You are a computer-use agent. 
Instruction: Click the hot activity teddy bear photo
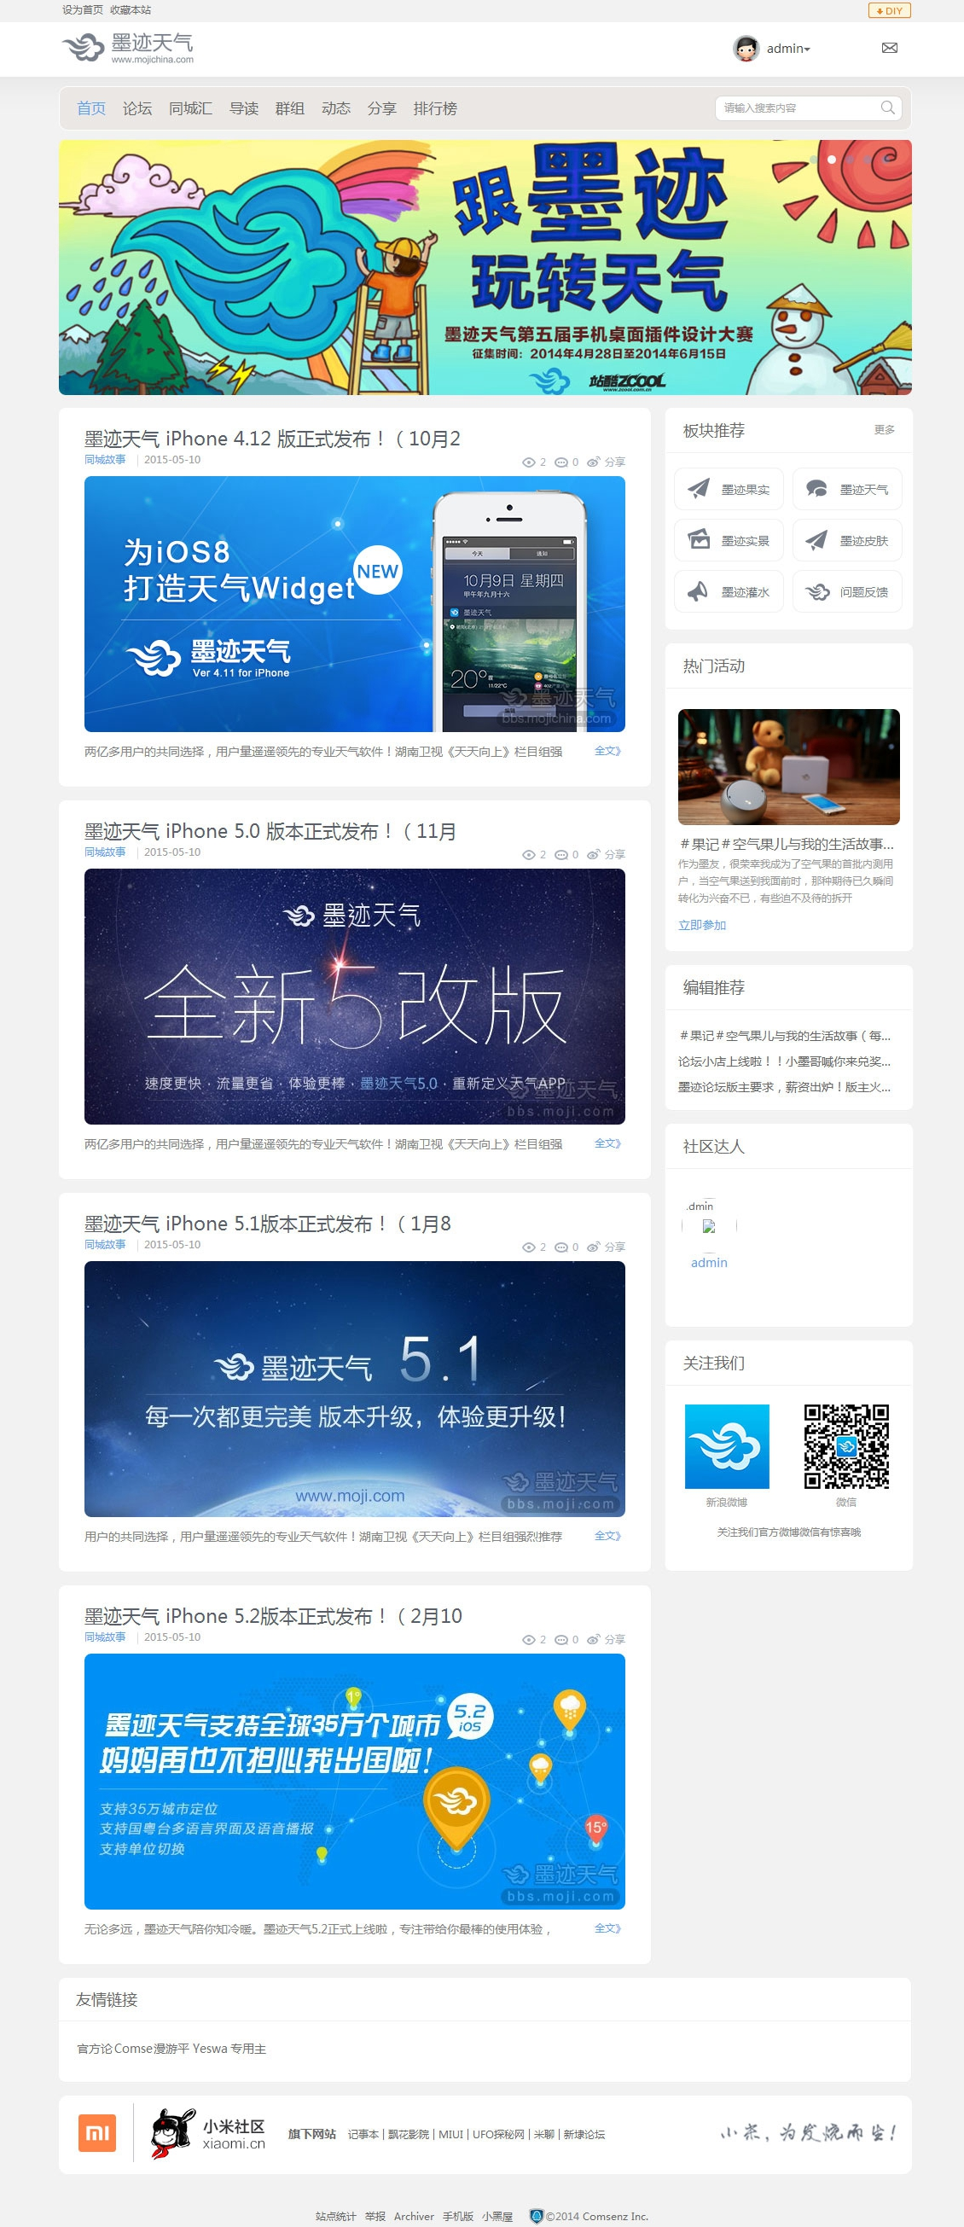pos(788,767)
